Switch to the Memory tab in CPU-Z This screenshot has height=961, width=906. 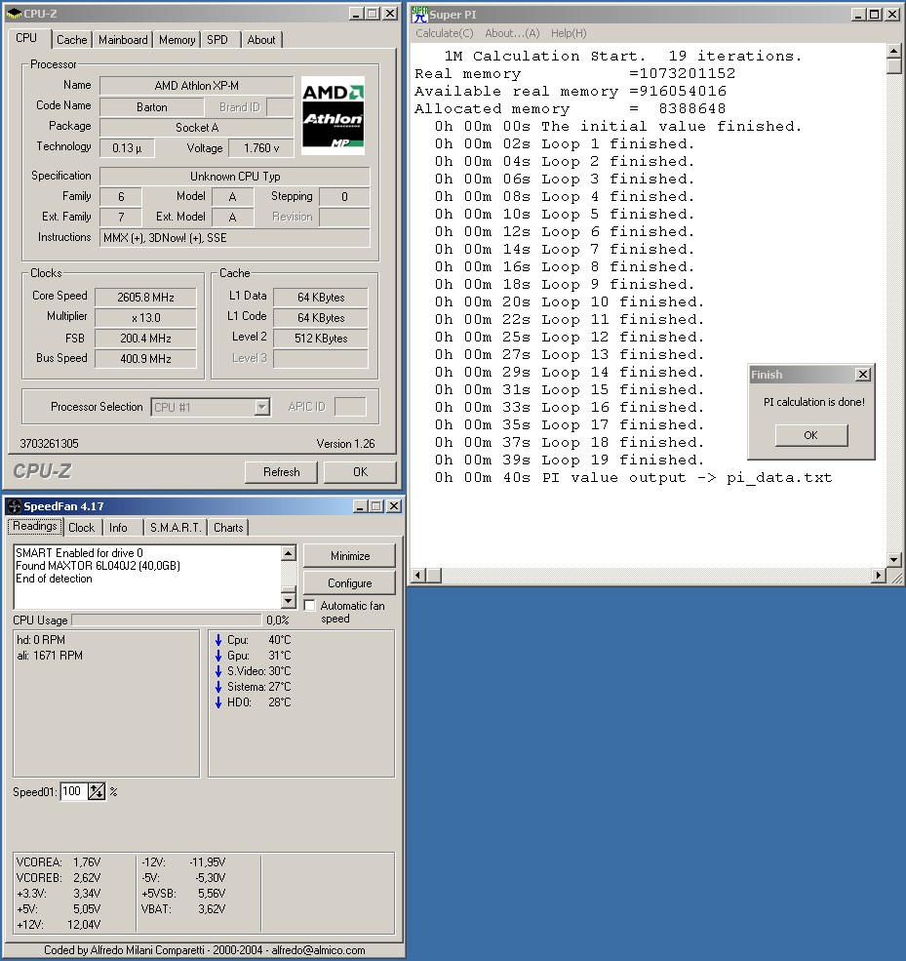[x=177, y=40]
